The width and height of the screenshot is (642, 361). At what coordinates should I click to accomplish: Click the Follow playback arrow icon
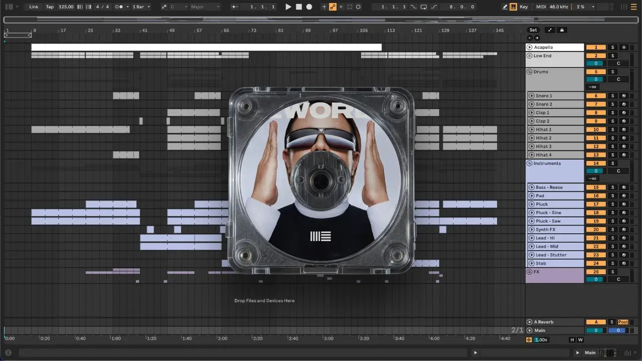pos(235,7)
